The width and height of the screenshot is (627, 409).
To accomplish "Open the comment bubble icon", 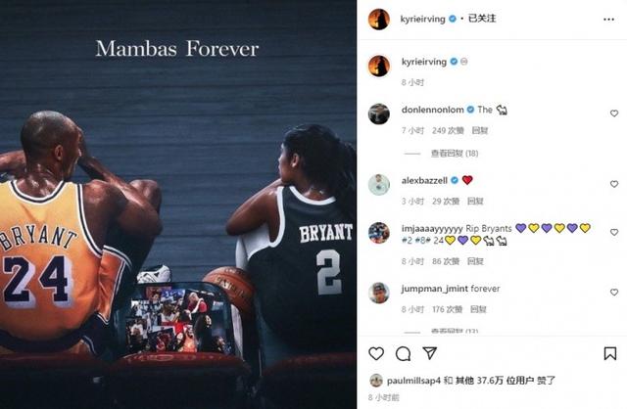I will 403,353.
